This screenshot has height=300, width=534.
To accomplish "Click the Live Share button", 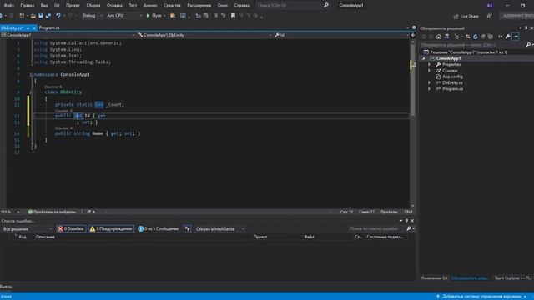I will pos(466,16).
